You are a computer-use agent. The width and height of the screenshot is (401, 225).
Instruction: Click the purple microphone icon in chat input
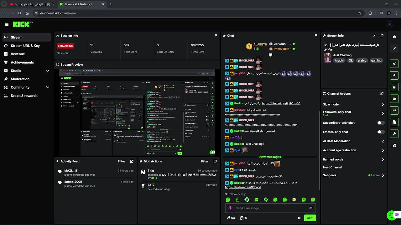pyautogui.click(x=231, y=208)
